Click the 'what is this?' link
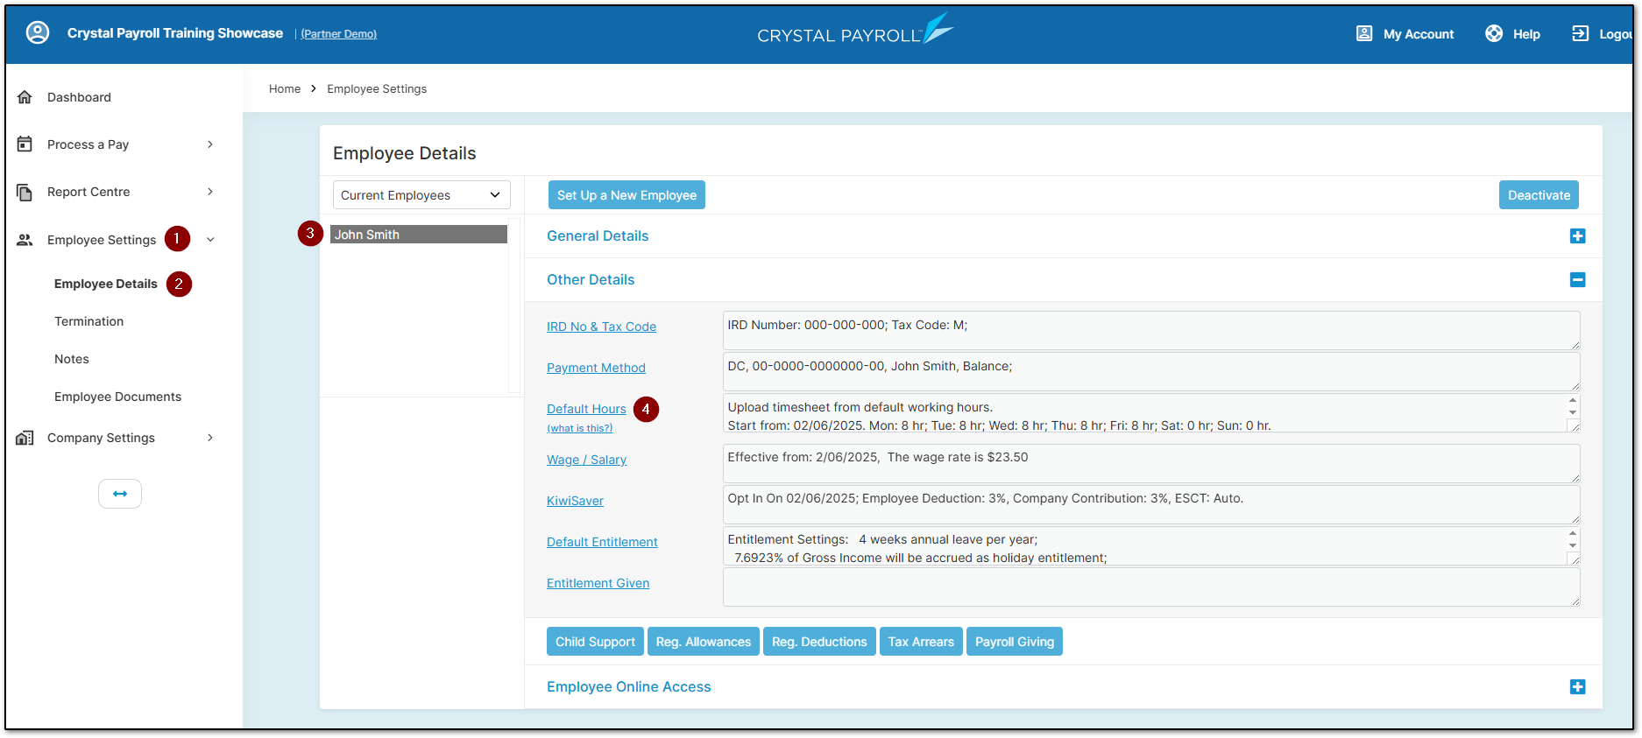This screenshot has height=738, width=1642. click(x=579, y=428)
